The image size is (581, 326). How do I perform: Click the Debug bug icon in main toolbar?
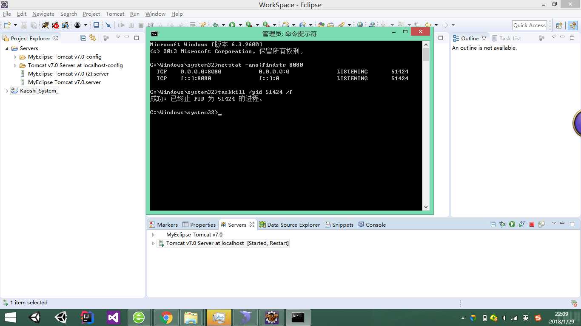pos(216,25)
